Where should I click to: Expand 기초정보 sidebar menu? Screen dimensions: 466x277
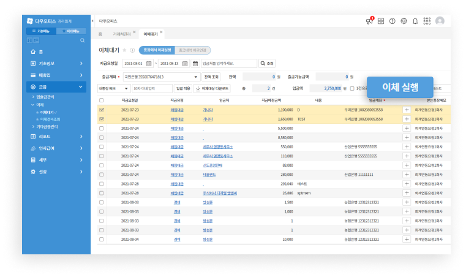point(56,63)
